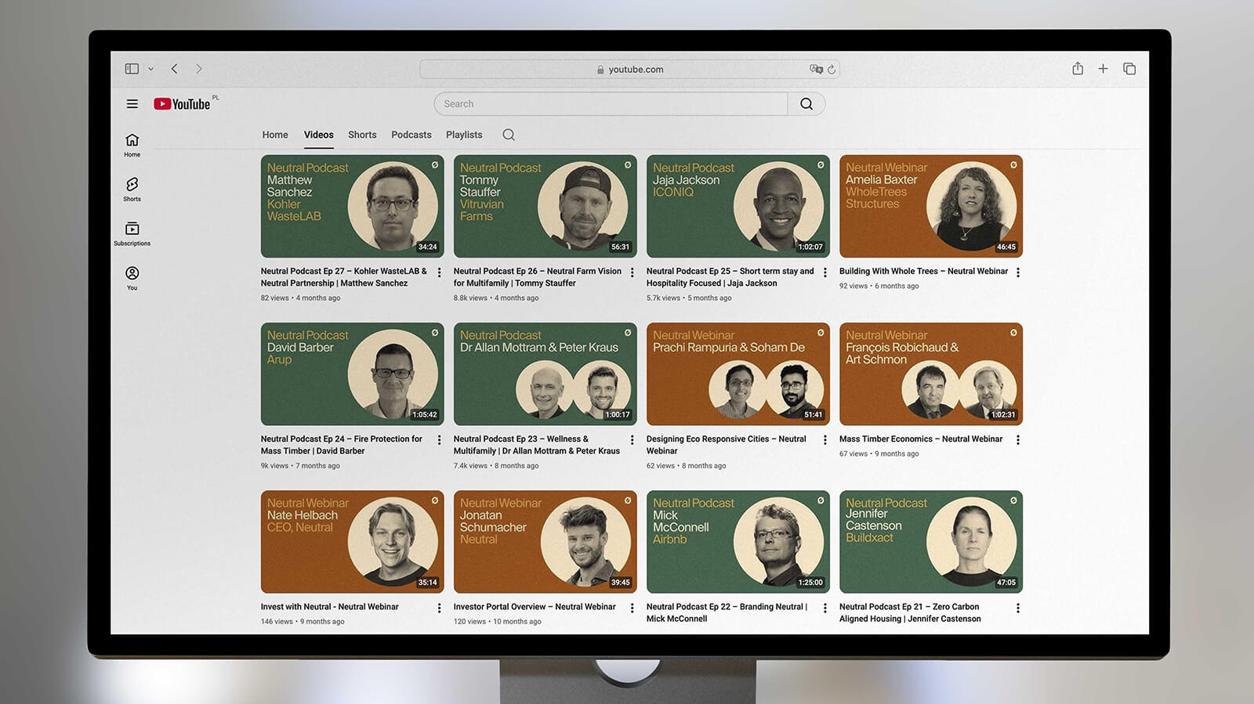This screenshot has height=704, width=1254.
Task: Open Matthew Sanchez Kohler WasteLAB thumbnail
Action: [353, 206]
